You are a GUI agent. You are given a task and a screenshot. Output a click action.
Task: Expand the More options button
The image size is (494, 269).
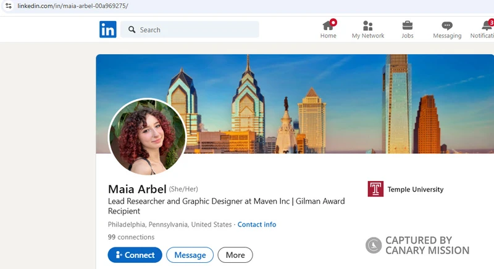click(235, 255)
